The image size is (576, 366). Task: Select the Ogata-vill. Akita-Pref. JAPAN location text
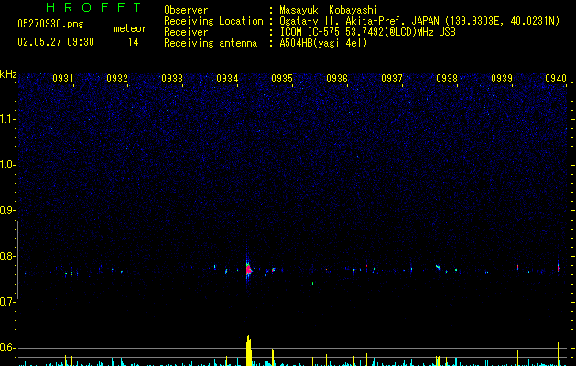pos(419,21)
